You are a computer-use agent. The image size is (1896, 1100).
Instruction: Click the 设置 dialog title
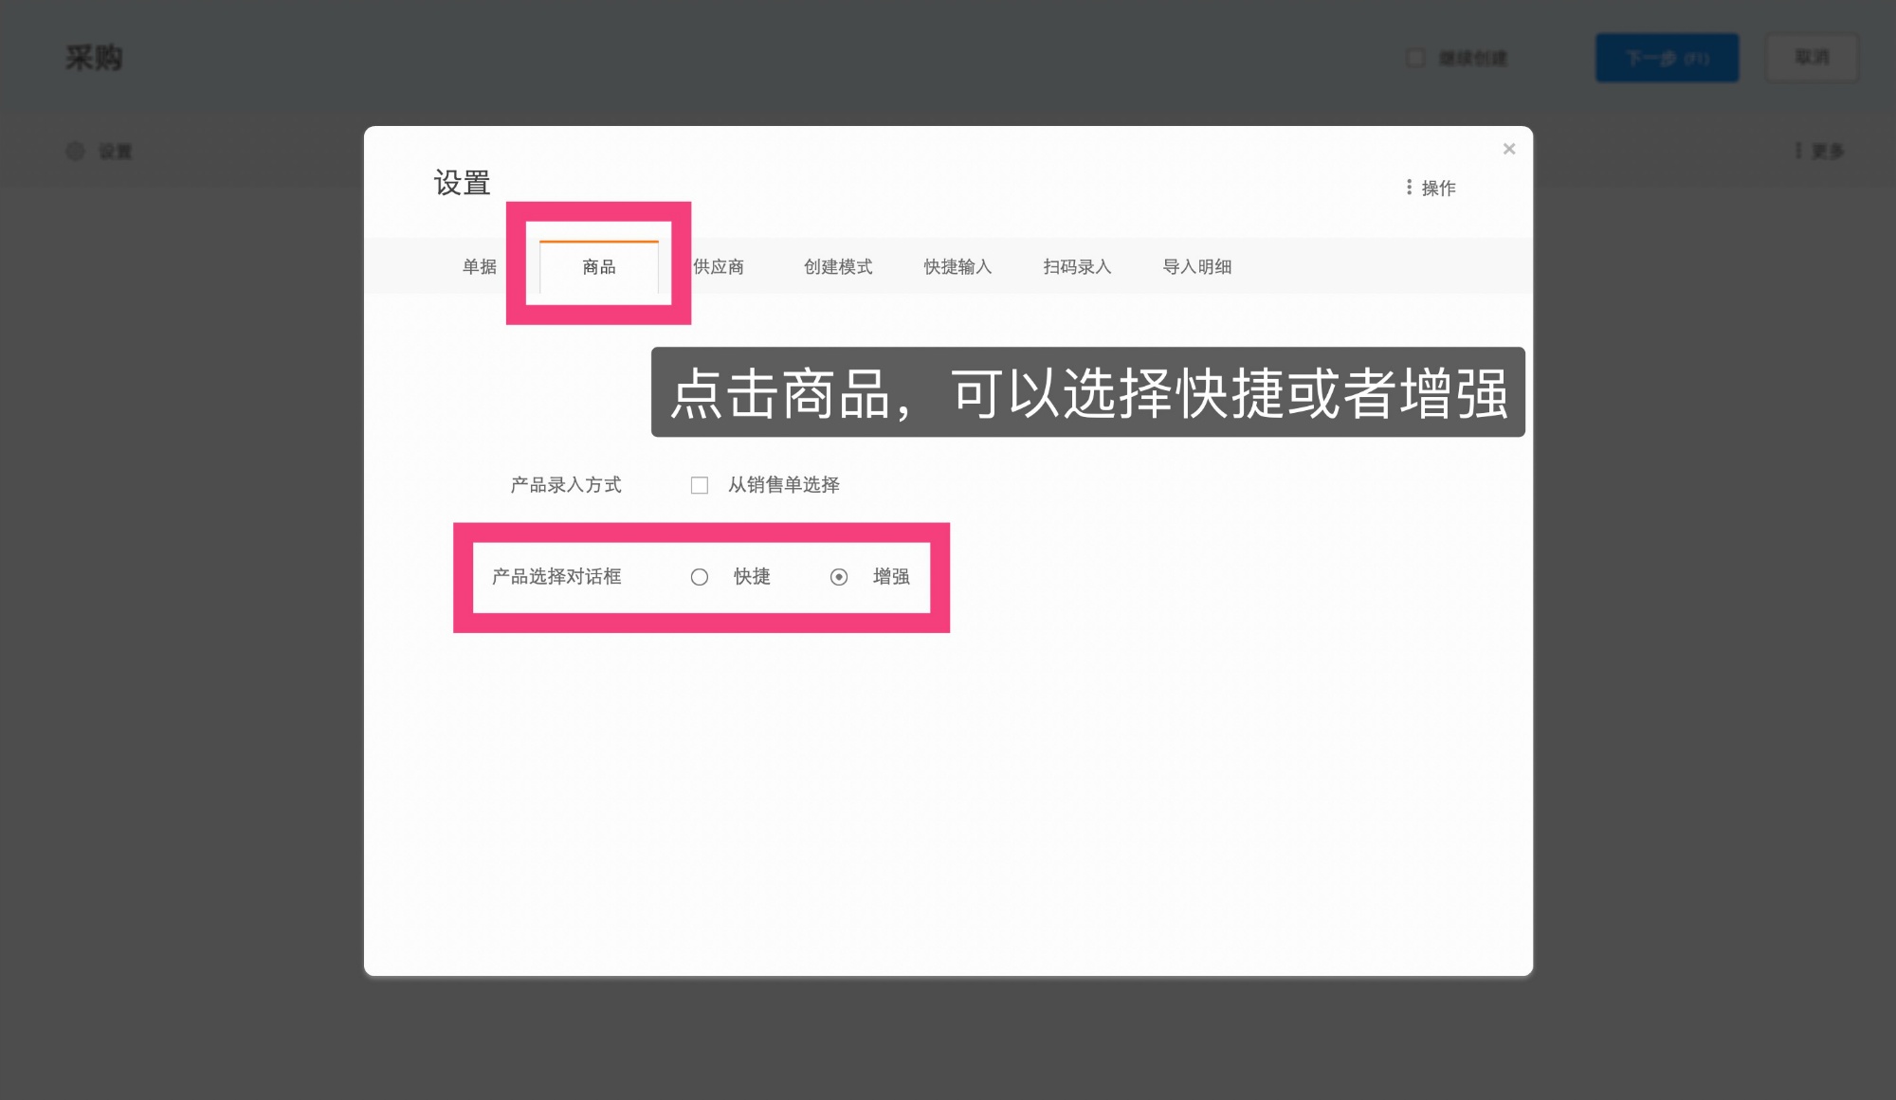[x=462, y=183]
